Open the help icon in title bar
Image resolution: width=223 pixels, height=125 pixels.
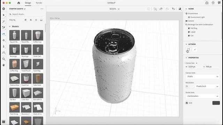tap(213, 3)
